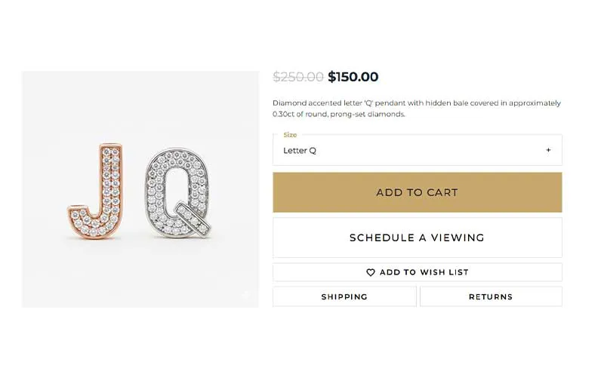Open the Shipping tab
604x377 pixels.
344,296
